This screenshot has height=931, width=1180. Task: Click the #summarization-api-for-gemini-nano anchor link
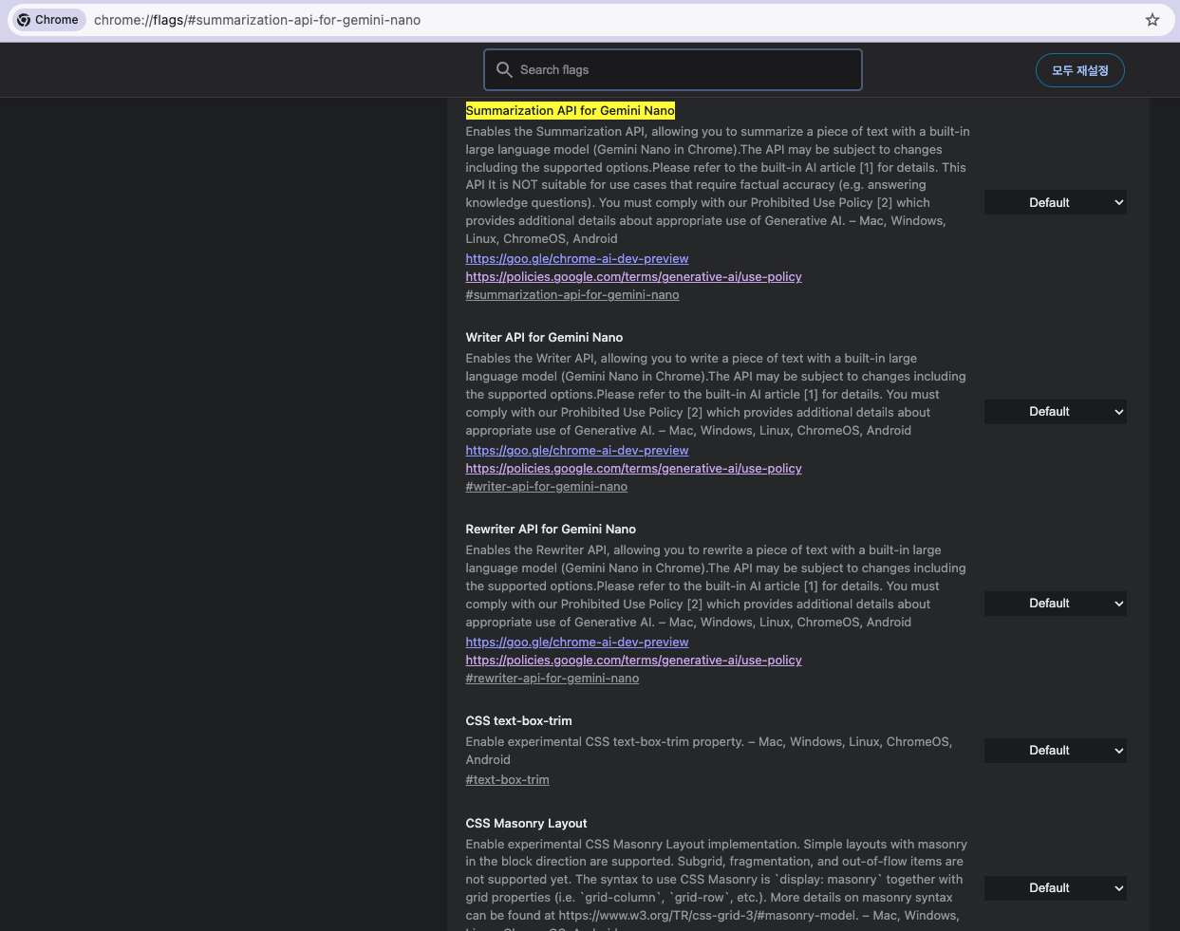[x=572, y=295]
